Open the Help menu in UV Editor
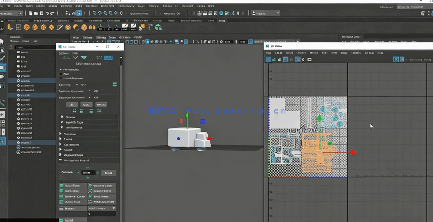This screenshot has width=433, height=222. [380, 53]
